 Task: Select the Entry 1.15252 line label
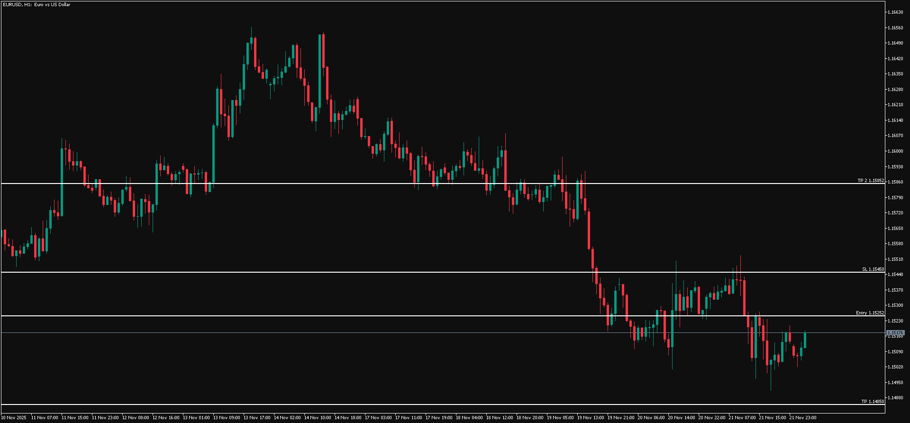click(870, 313)
